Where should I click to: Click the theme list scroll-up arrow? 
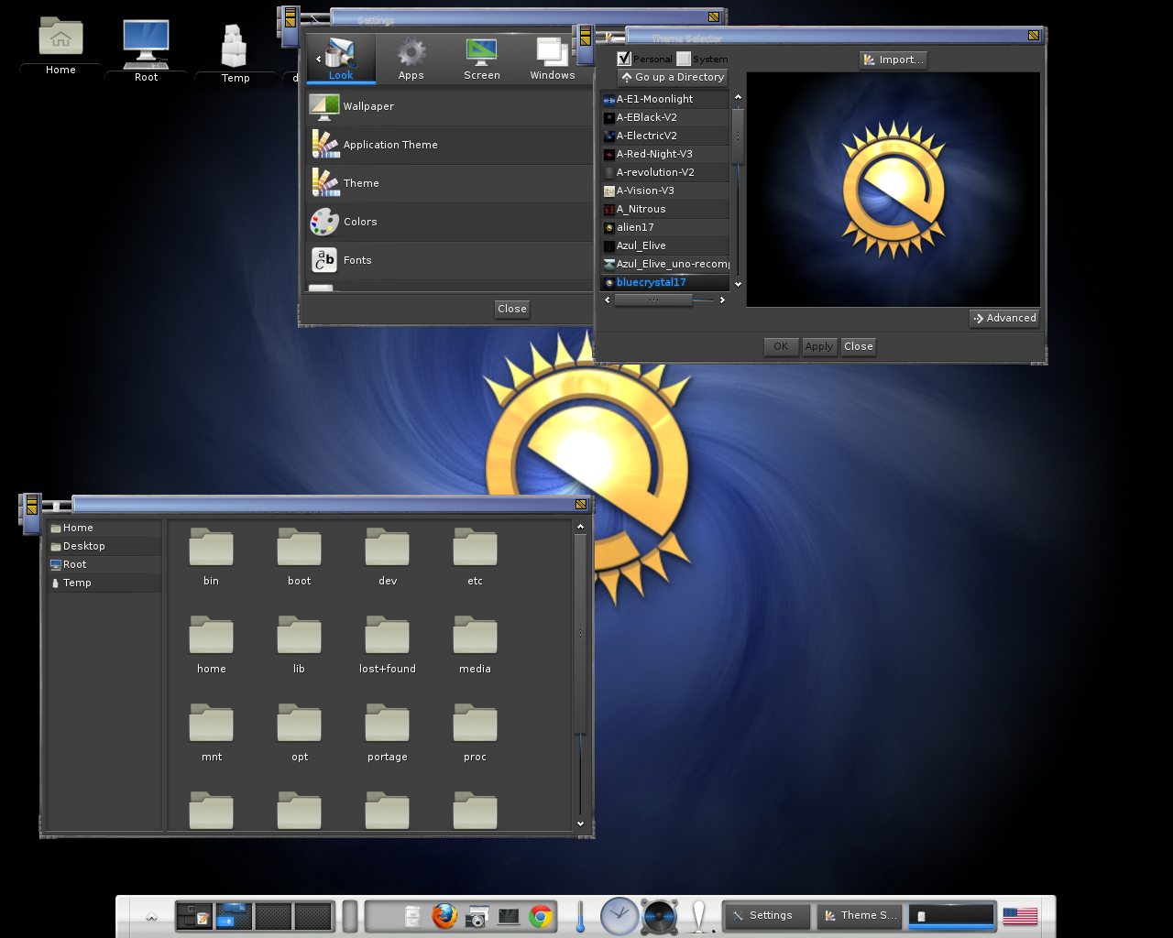coord(738,97)
